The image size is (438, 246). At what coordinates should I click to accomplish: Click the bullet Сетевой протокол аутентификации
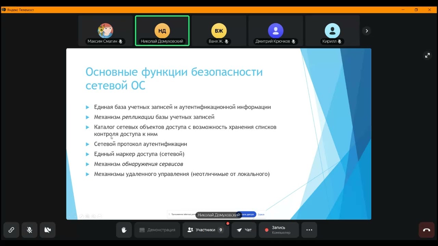(141, 144)
